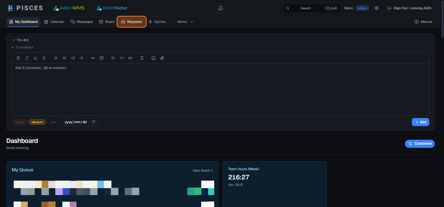Set priority to Urgent
Viewport: 444px width, 207px height.
(x=20, y=122)
